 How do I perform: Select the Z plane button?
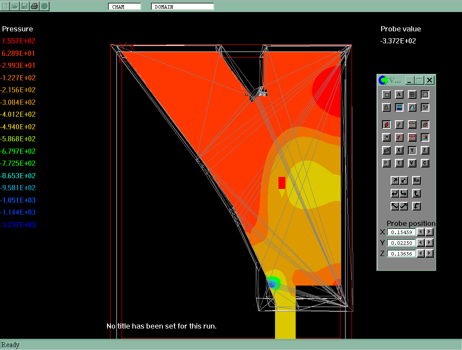pos(425,150)
